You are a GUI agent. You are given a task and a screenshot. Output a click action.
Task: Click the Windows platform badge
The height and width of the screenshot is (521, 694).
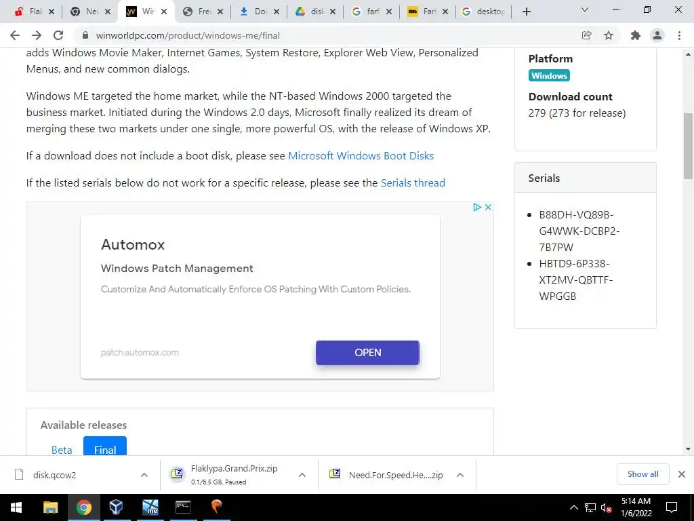pyautogui.click(x=549, y=76)
